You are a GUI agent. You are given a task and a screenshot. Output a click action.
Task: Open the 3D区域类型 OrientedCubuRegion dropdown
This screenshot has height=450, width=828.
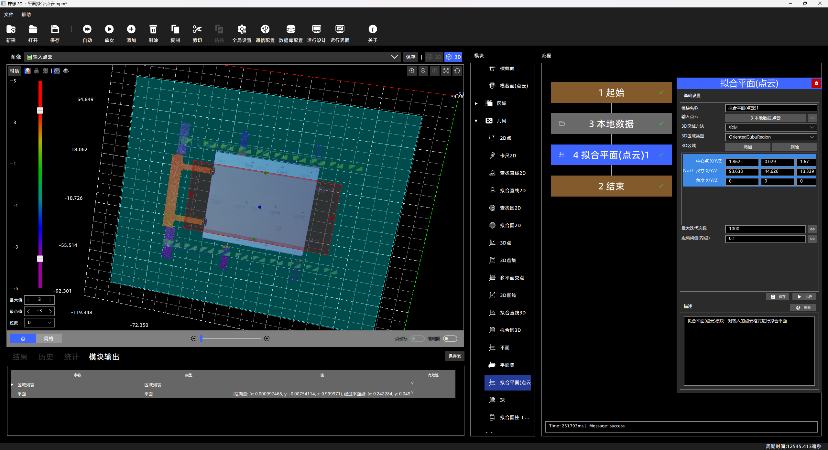[x=771, y=137]
